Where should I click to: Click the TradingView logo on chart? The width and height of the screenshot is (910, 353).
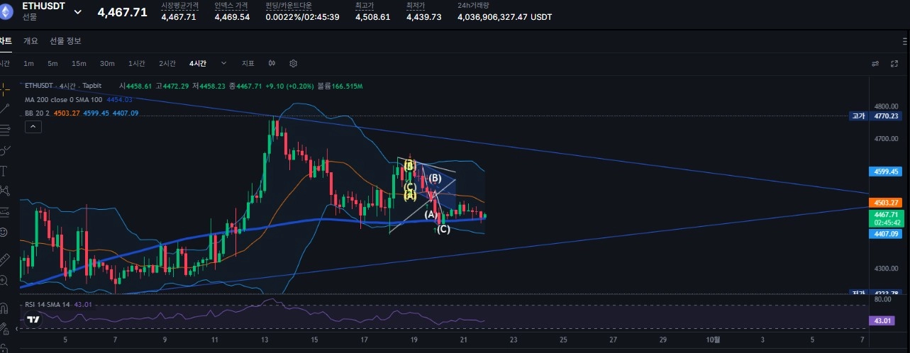click(x=33, y=320)
